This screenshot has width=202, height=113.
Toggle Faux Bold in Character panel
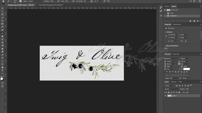167,72
